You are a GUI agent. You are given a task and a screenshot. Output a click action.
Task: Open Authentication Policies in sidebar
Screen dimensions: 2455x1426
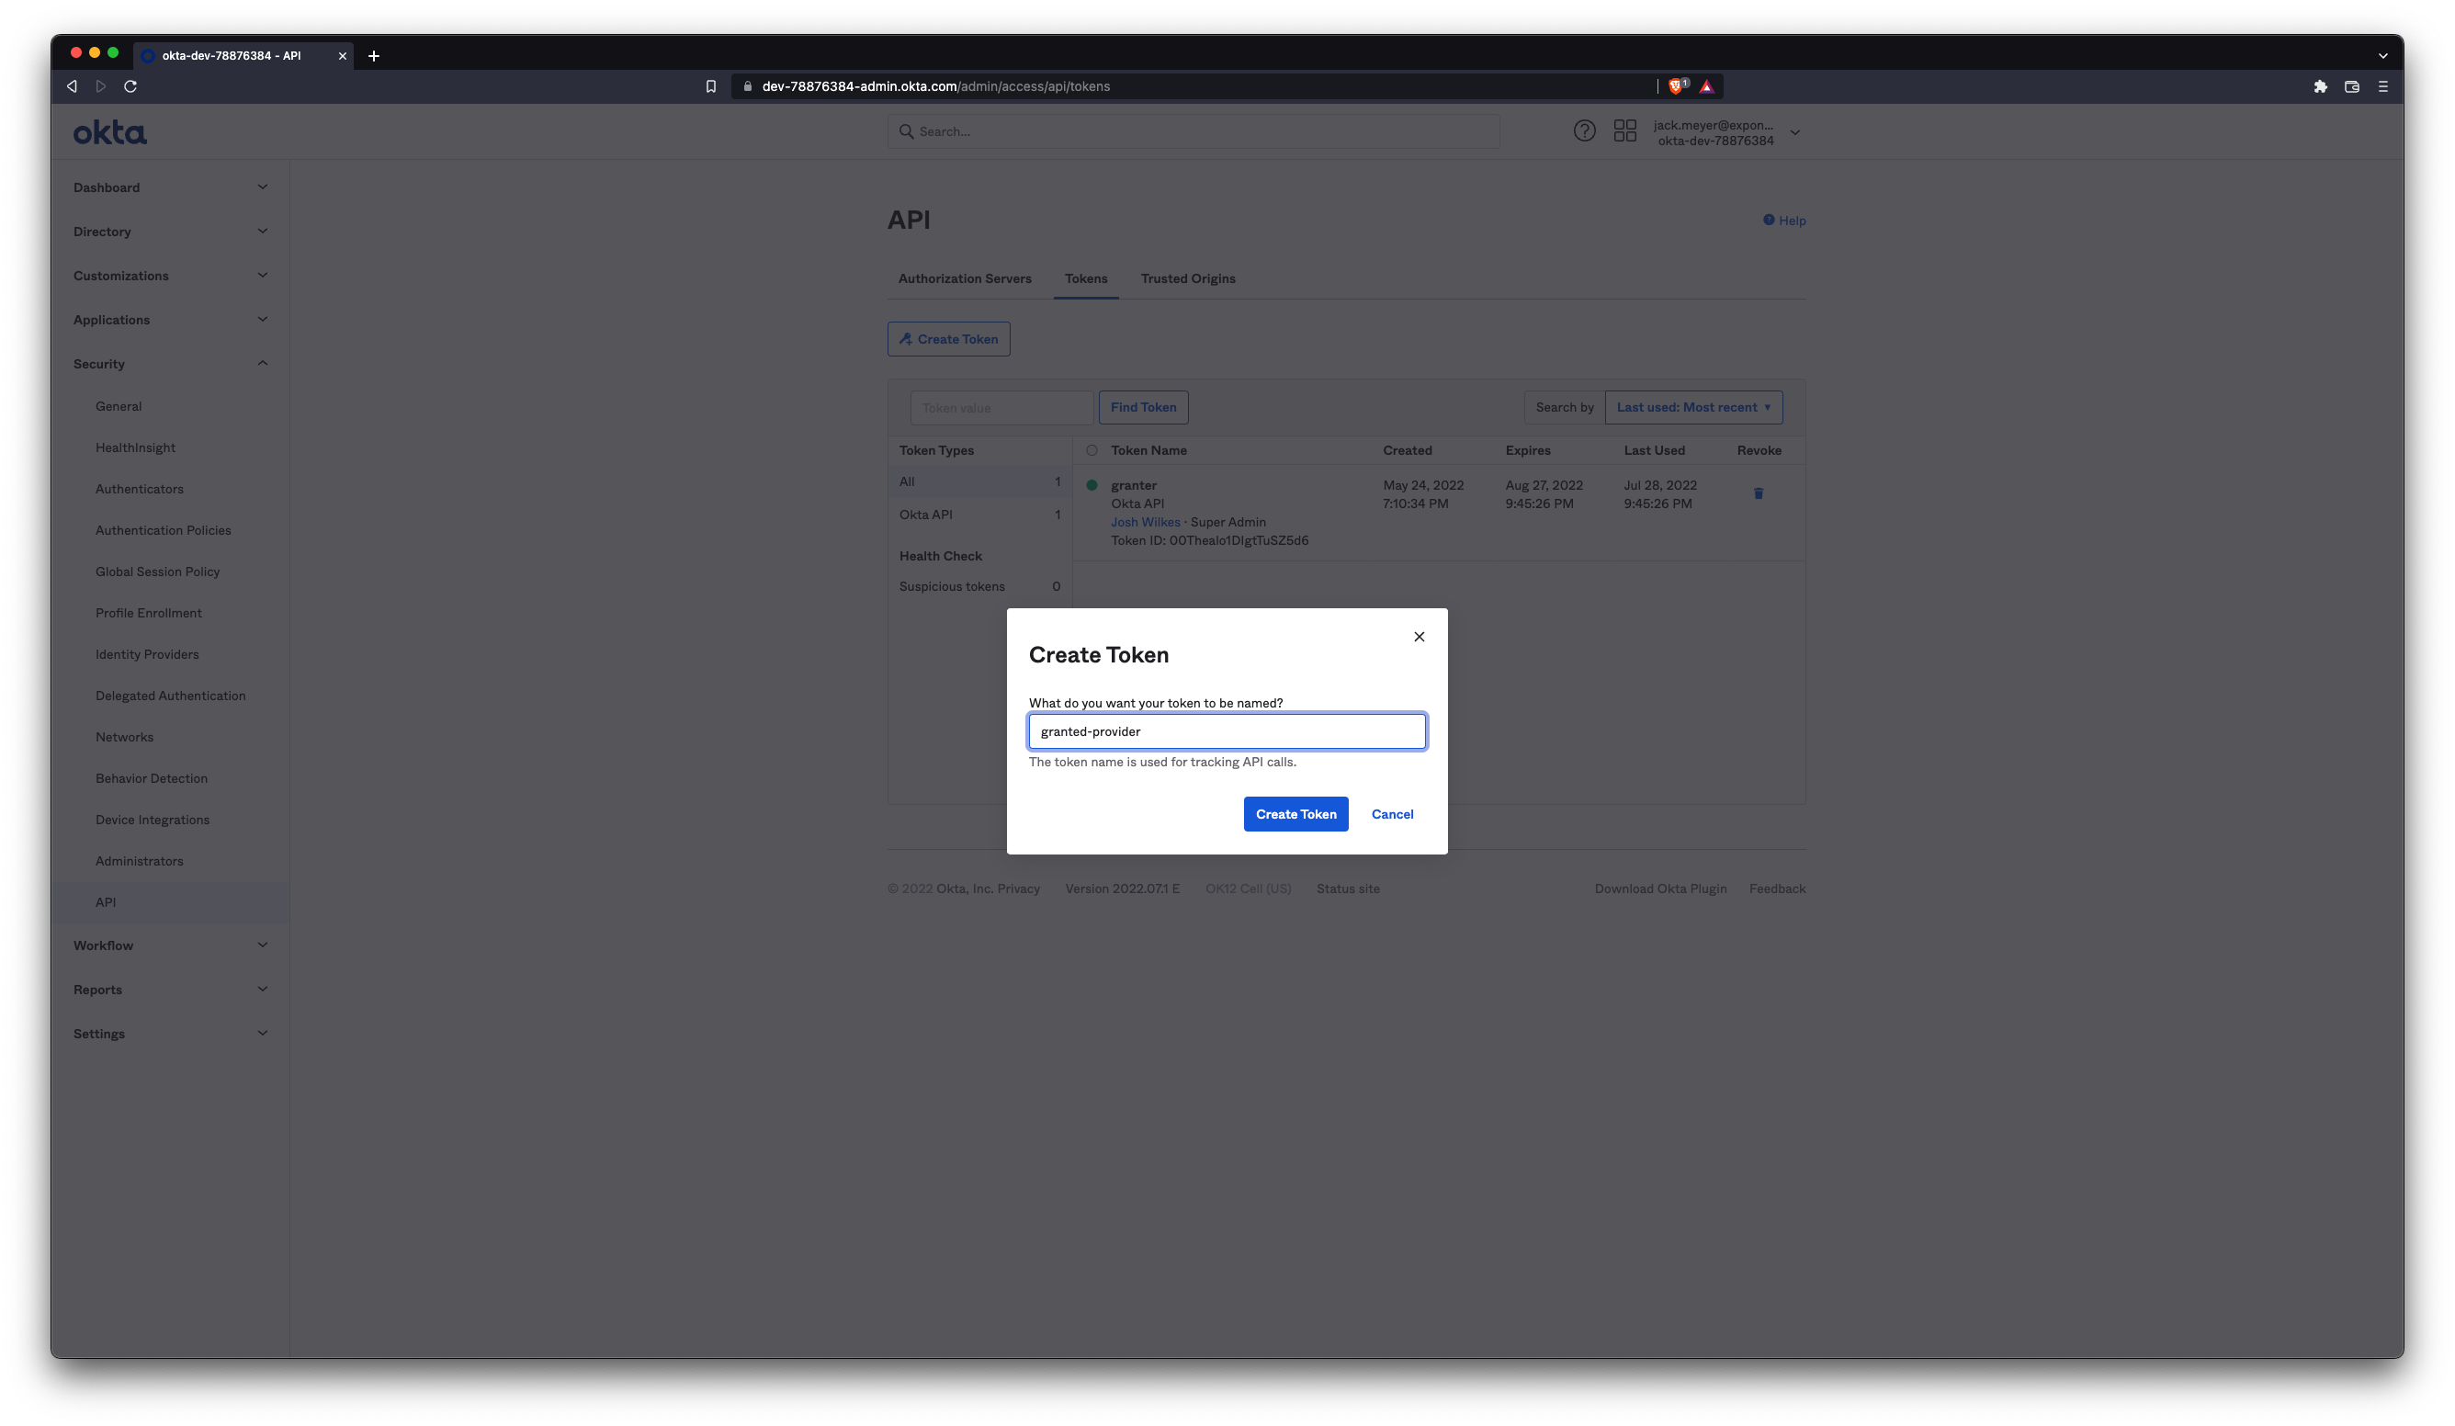[163, 530]
